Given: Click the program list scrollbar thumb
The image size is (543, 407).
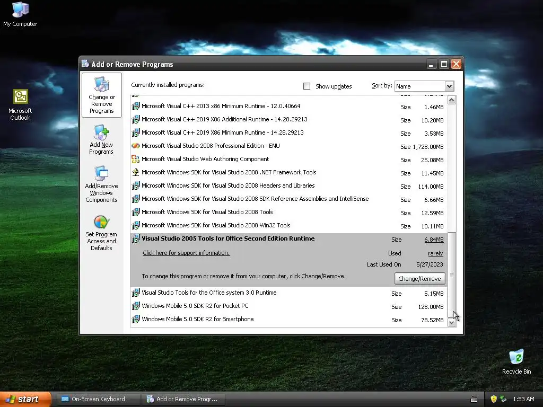Looking at the screenshot, I should 452,275.
